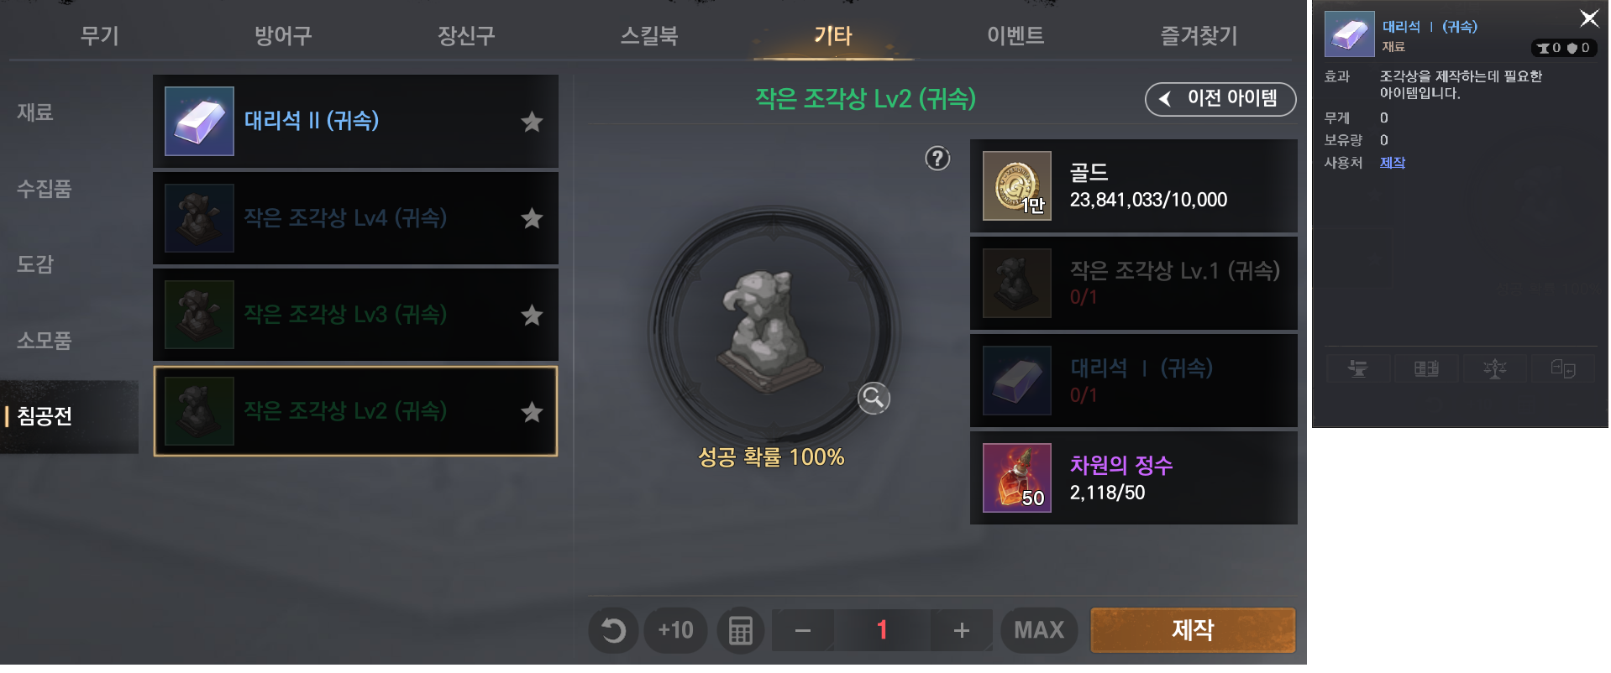Screen dimensions: 1611x673
Task: Increase craft quantity with the plus button
Action: 962,630
